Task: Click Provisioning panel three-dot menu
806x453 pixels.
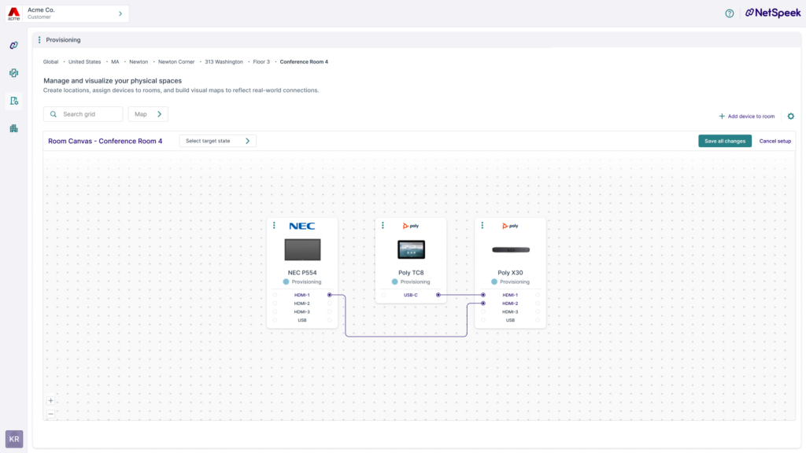Action: (x=39, y=40)
